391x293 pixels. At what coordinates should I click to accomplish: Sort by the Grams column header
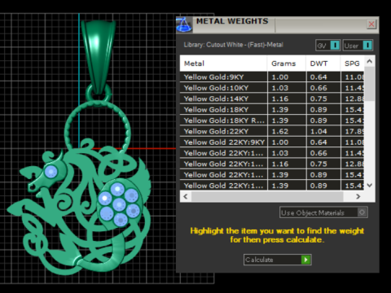(x=287, y=63)
